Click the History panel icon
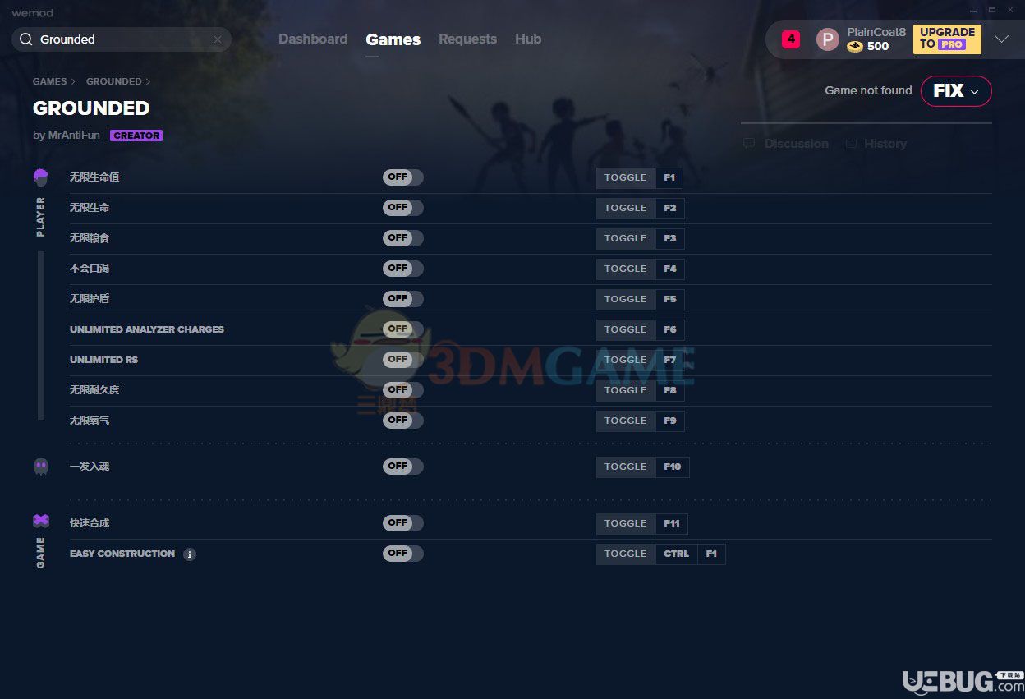 [x=851, y=144]
